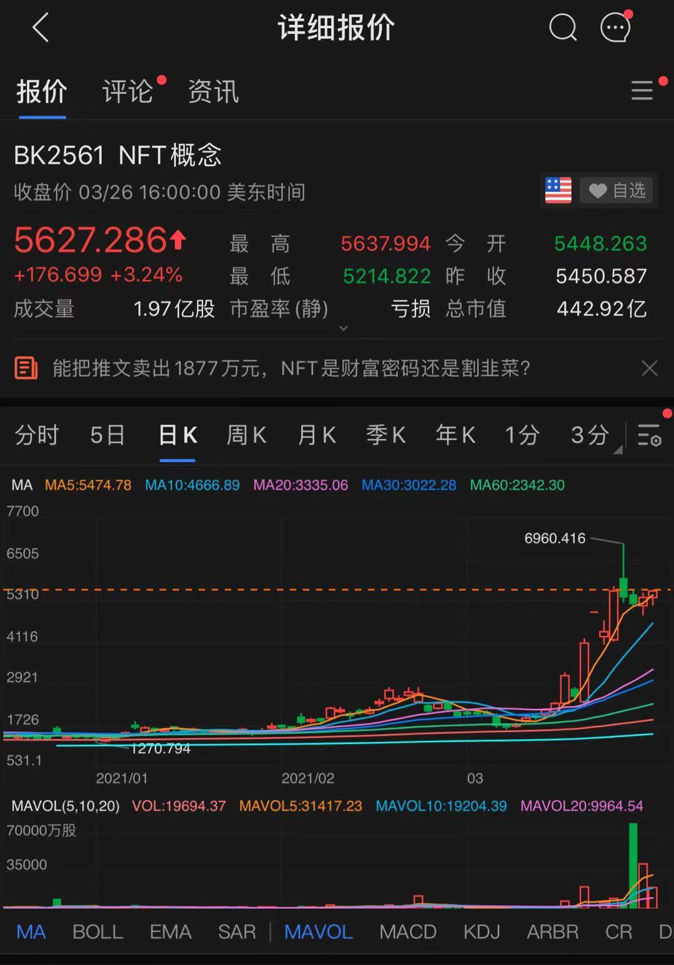Image resolution: width=674 pixels, height=965 pixels.
Task: Tap the MA20:3335.06 legend value
Action: pos(300,485)
